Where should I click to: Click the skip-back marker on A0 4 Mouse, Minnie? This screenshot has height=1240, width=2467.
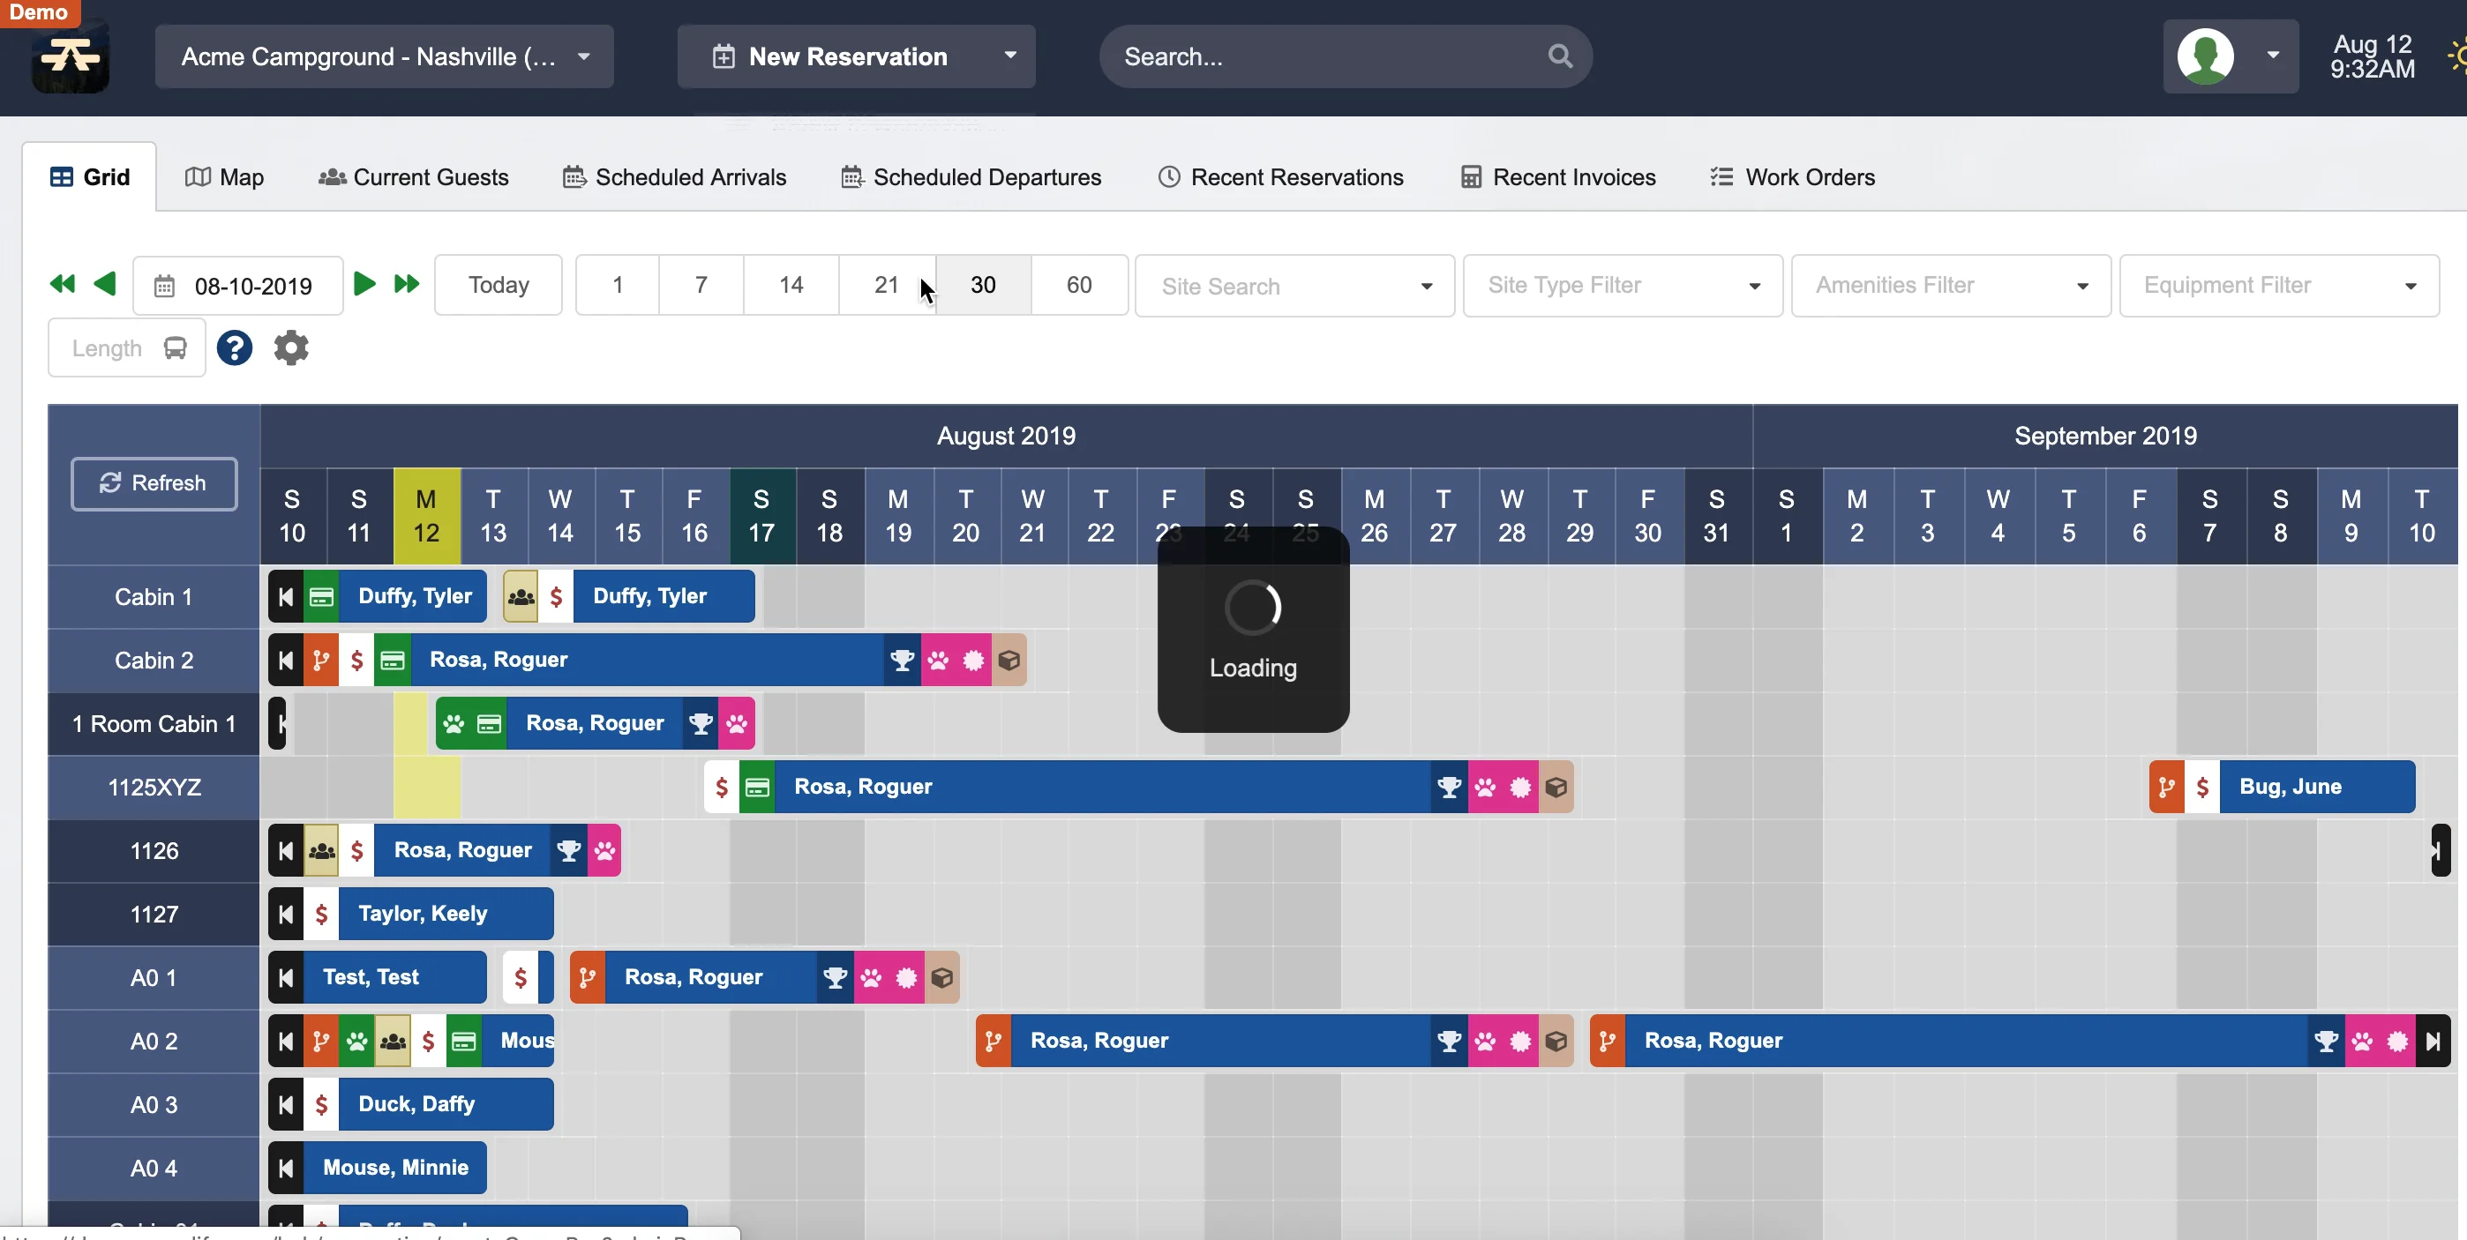tap(285, 1167)
